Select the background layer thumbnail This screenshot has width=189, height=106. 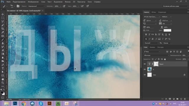[x=149, y=75]
